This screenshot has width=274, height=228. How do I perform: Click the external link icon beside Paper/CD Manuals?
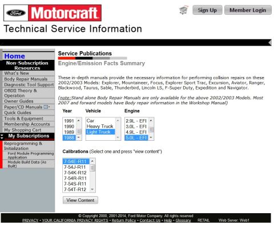tap(47, 107)
